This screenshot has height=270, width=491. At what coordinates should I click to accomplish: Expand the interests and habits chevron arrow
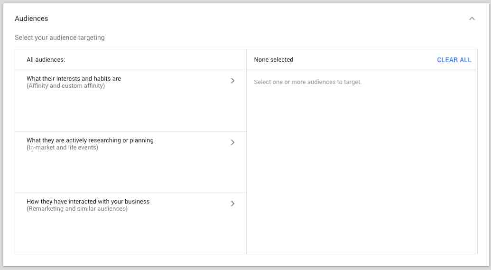(232, 81)
